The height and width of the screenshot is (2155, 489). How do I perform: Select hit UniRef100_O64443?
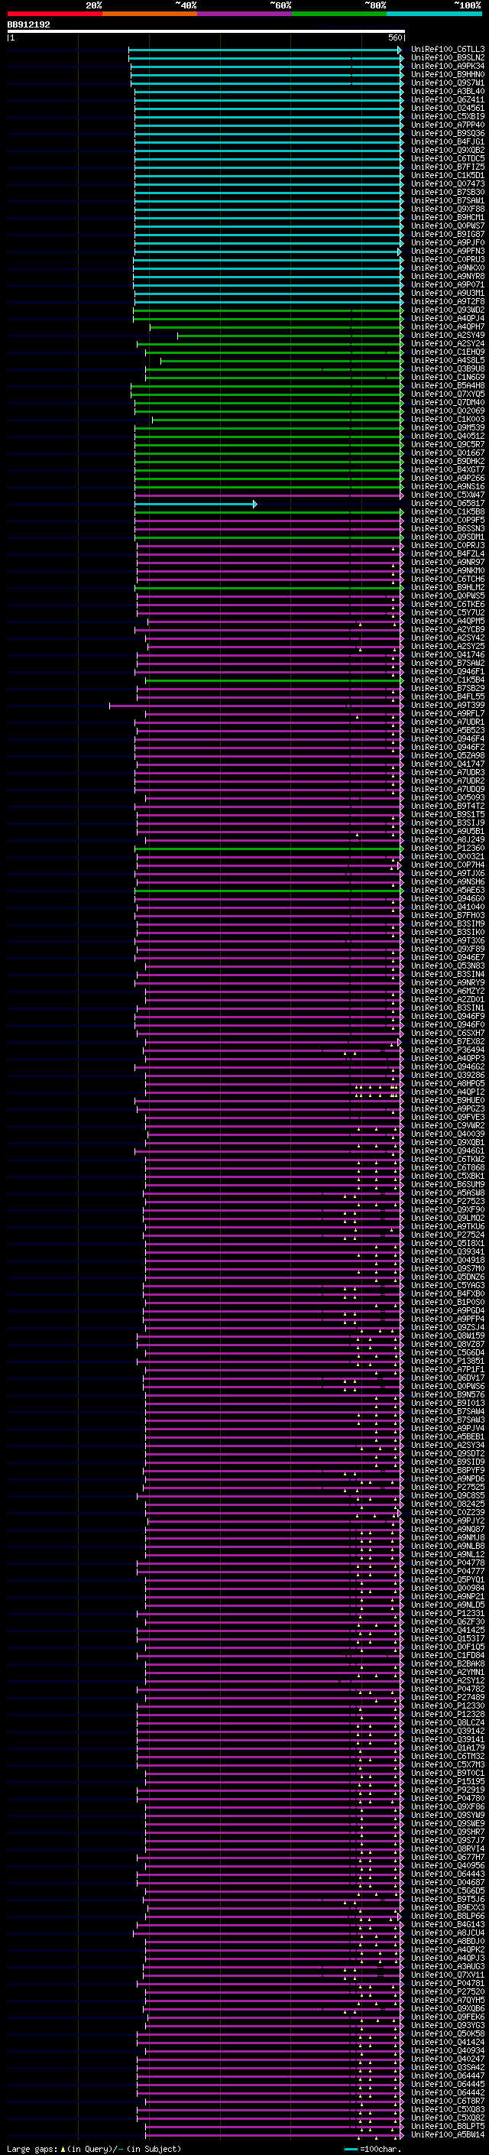point(447,1873)
